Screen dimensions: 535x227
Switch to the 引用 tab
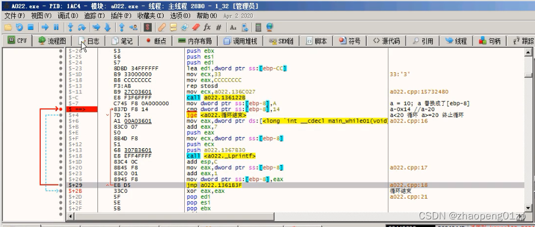(x=423, y=41)
